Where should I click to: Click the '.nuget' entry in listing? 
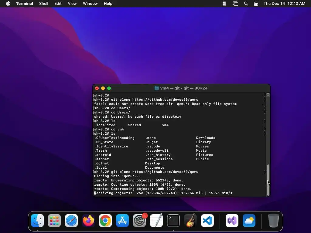click(x=151, y=142)
